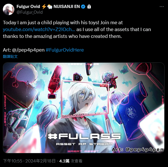Open the @Fulgur_Ovid handle

pos(30,12)
